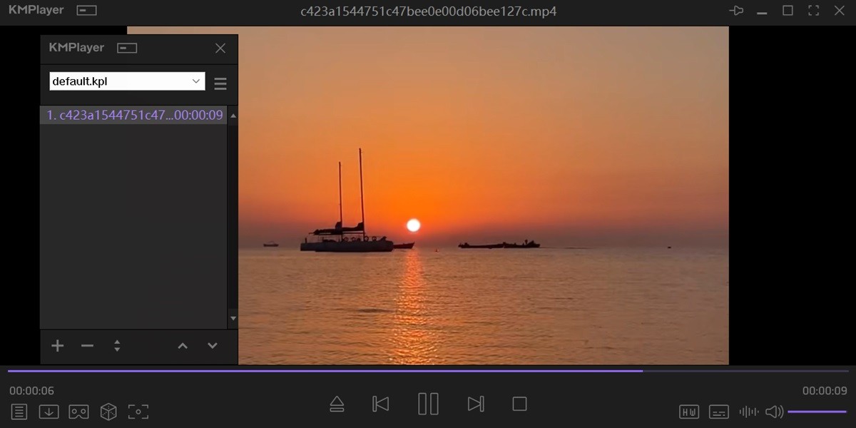Remove selected item from playlist
856x428 pixels.
[87, 346]
